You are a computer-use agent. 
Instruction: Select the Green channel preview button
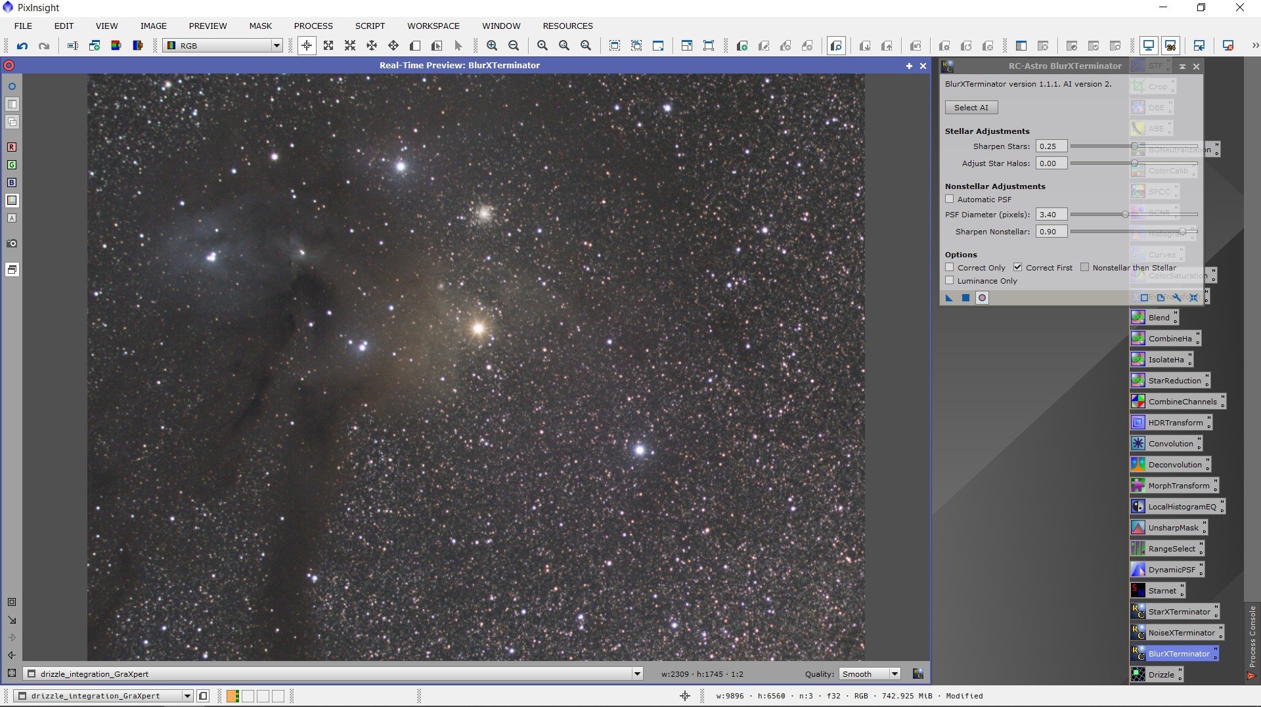click(x=12, y=165)
